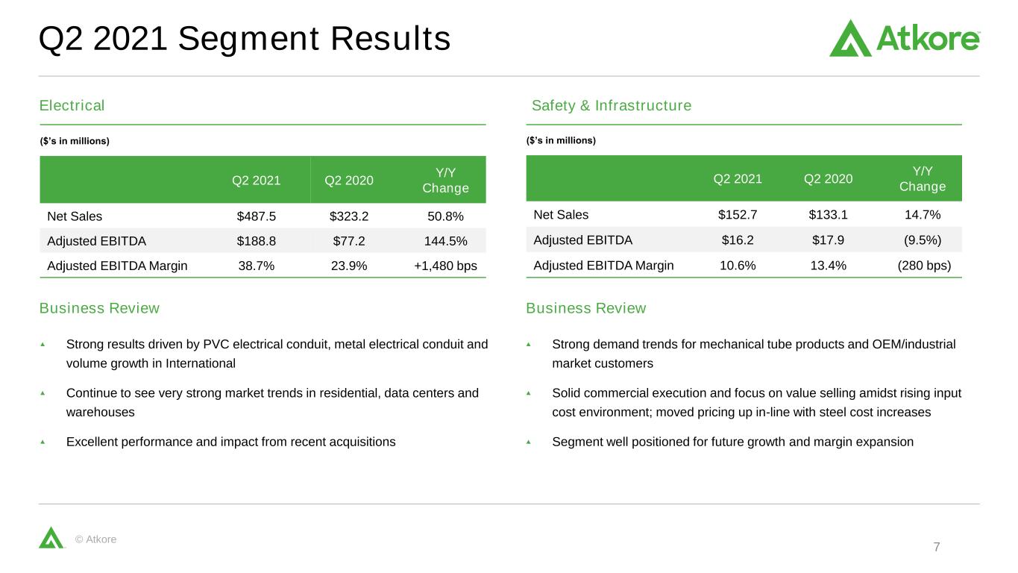This screenshot has width=1018, height=573.
Task: Select the 14.7% change cell
Action: pos(923,215)
